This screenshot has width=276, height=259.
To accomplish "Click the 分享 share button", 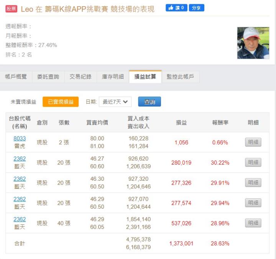I will [x=196, y=8].
